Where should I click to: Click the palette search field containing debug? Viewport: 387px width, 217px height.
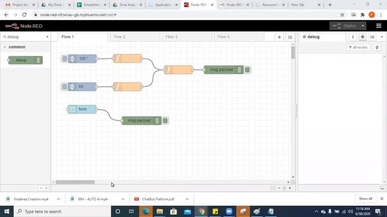(x=25, y=37)
